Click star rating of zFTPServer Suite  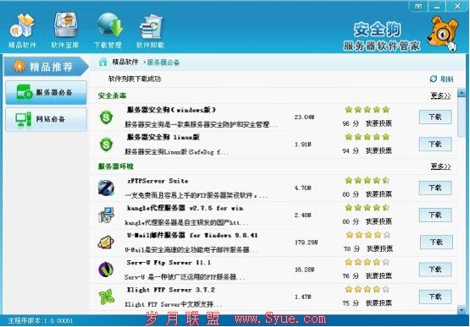click(367, 180)
